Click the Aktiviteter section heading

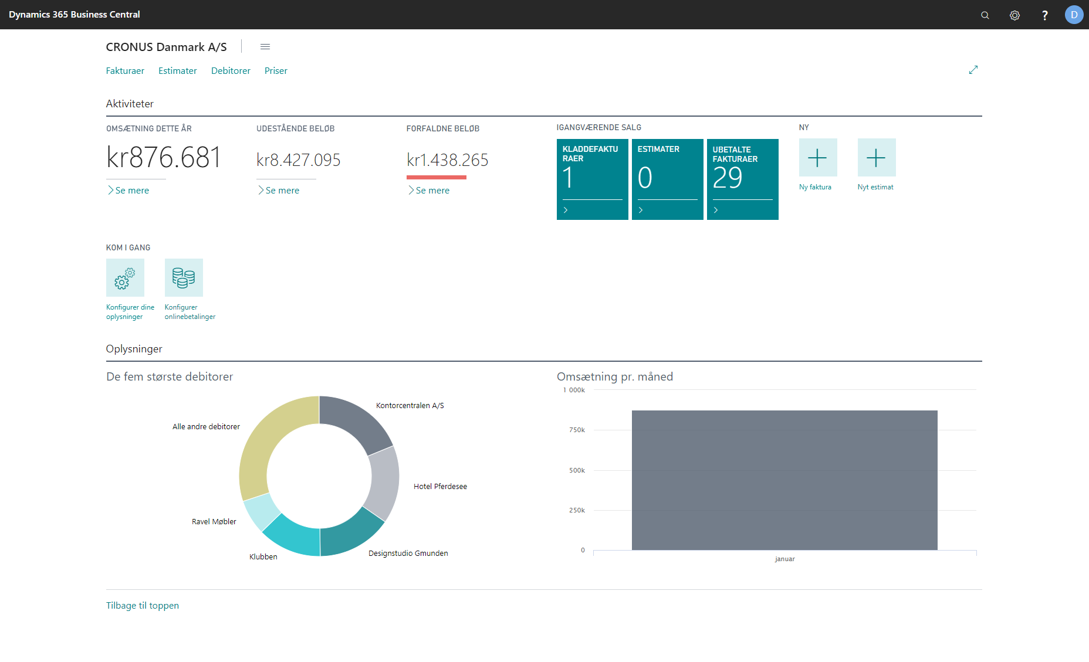click(130, 104)
